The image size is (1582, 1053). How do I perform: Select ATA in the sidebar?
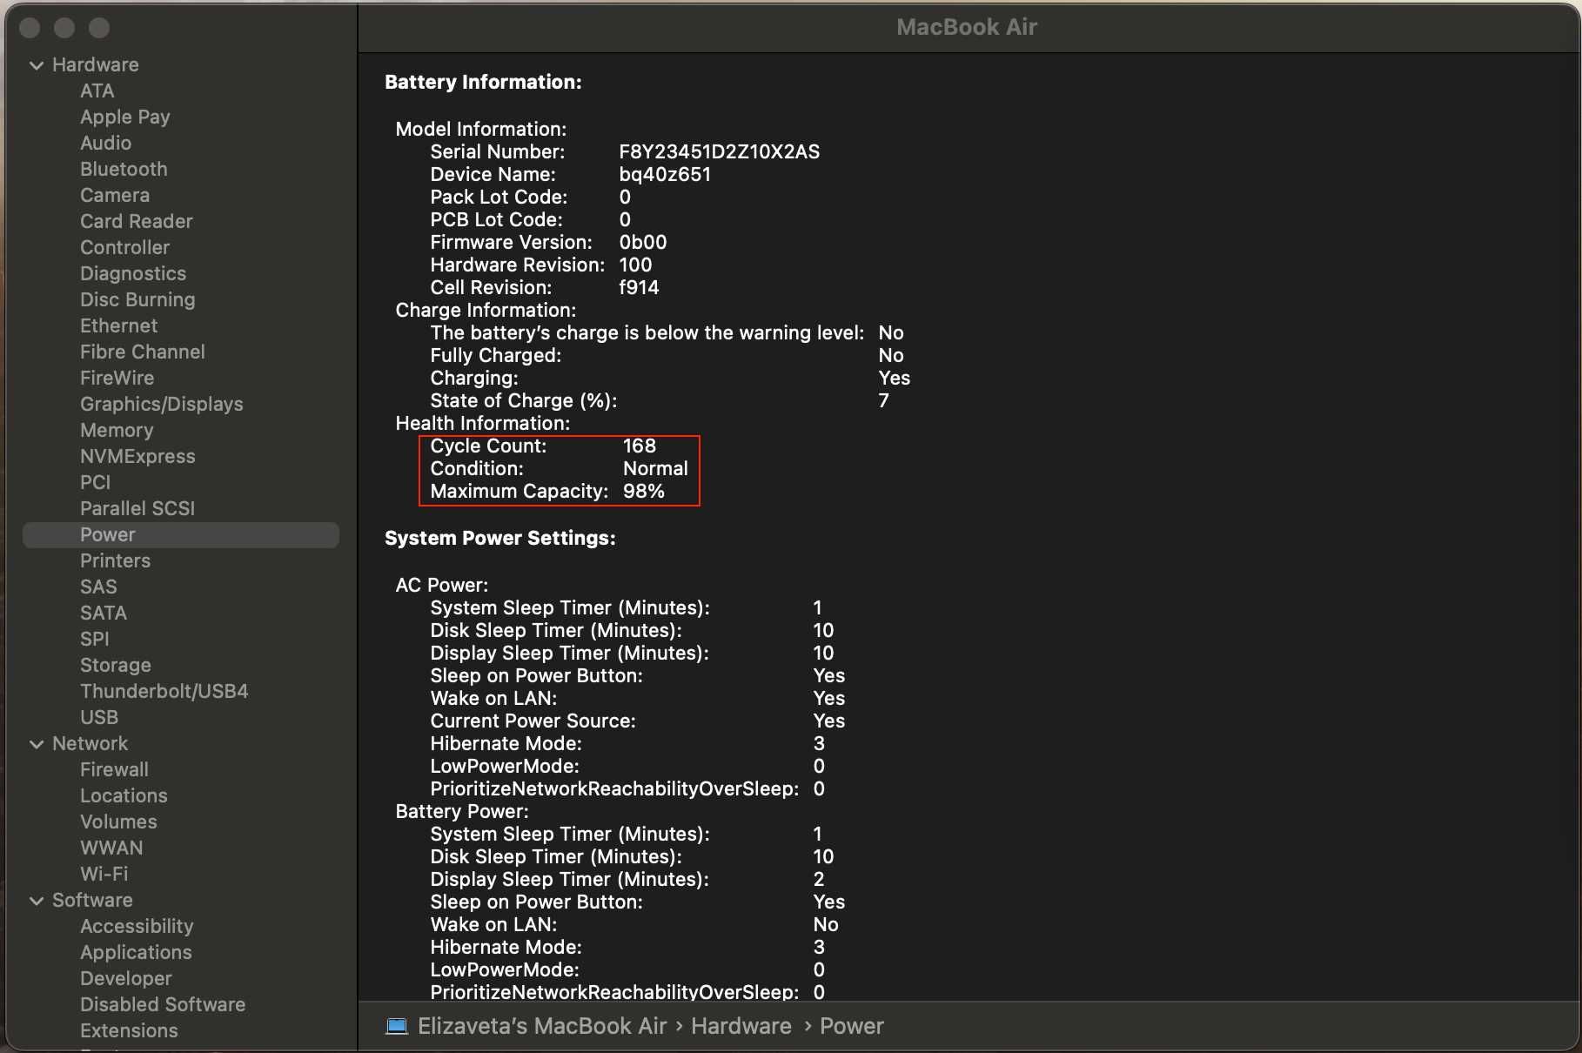point(97,91)
